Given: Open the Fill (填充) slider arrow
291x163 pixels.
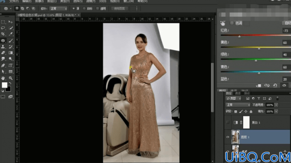Looking at the screenshot, I should (x=276, y=111).
